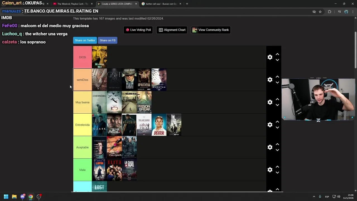Image resolution: width=357 pixels, height=201 pixels.
Task: Move semiDios tier up with arrow
Action: [x=277, y=77]
